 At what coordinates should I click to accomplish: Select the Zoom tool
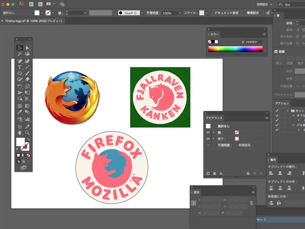coord(28,133)
